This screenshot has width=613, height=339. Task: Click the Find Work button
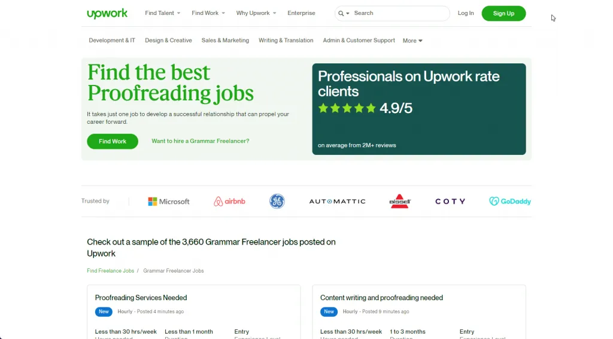point(113,141)
